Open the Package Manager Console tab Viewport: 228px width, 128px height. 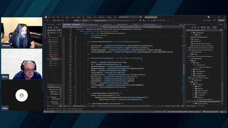coord(75,109)
